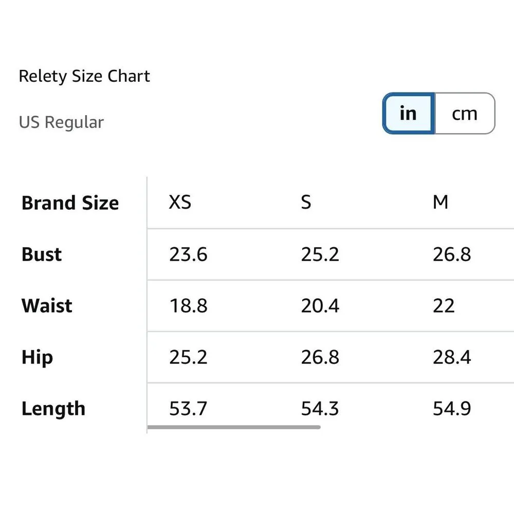Click the Hip row label
514x514 pixels.
(x=37, y=357)
